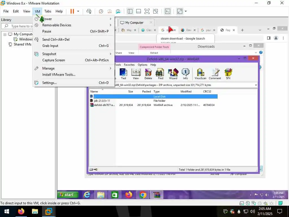Image resolution: width=289 pixels, height=217 pixels.
Task: Click Revert to snapshot toolbar icon
Action: click(x=110, y=11)
